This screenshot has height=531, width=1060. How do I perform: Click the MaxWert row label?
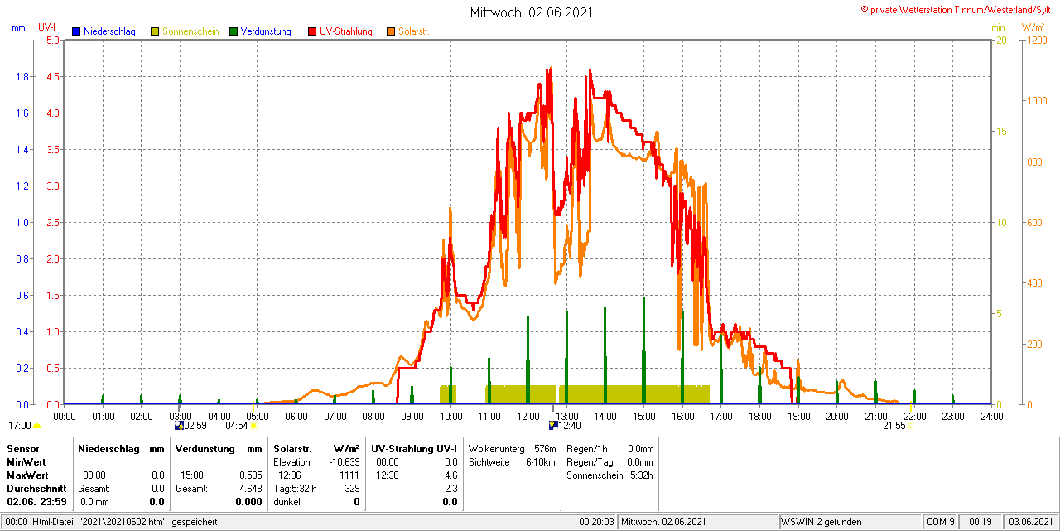point(28,475)
